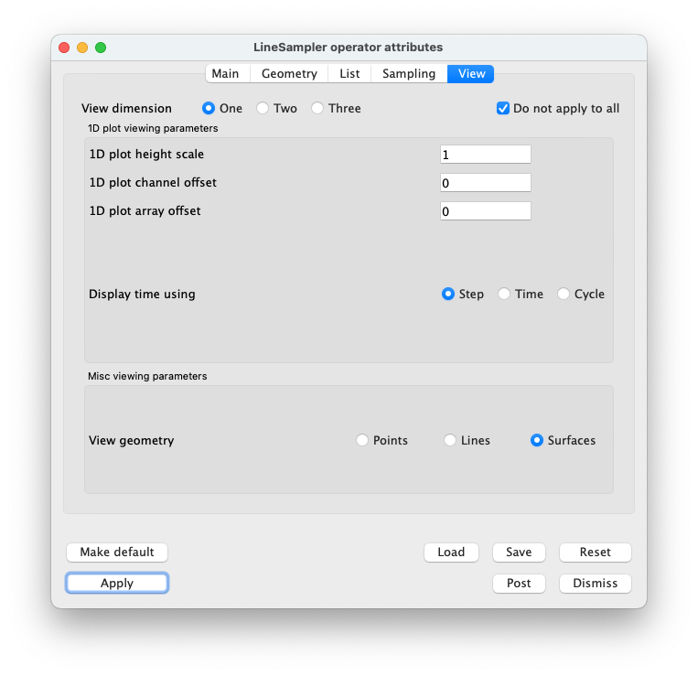
Task: Click the Display time using label
Action: [142, 295]
